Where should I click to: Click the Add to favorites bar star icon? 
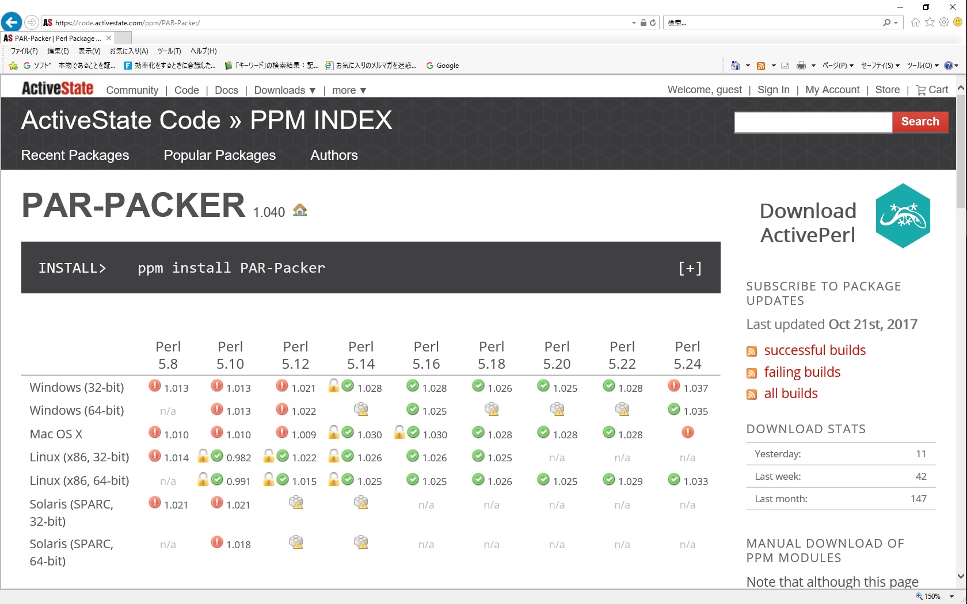(13, 66)
